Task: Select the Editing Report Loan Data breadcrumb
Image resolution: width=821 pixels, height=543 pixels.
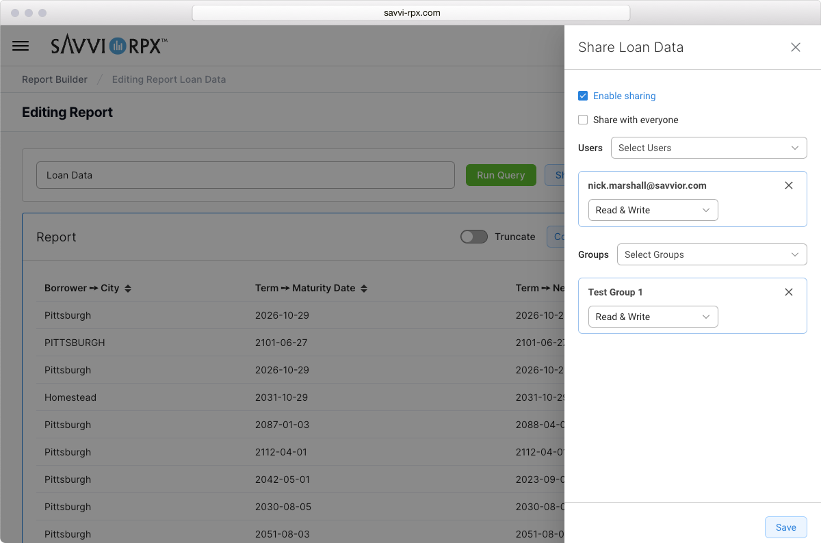Action: (168, 79)
